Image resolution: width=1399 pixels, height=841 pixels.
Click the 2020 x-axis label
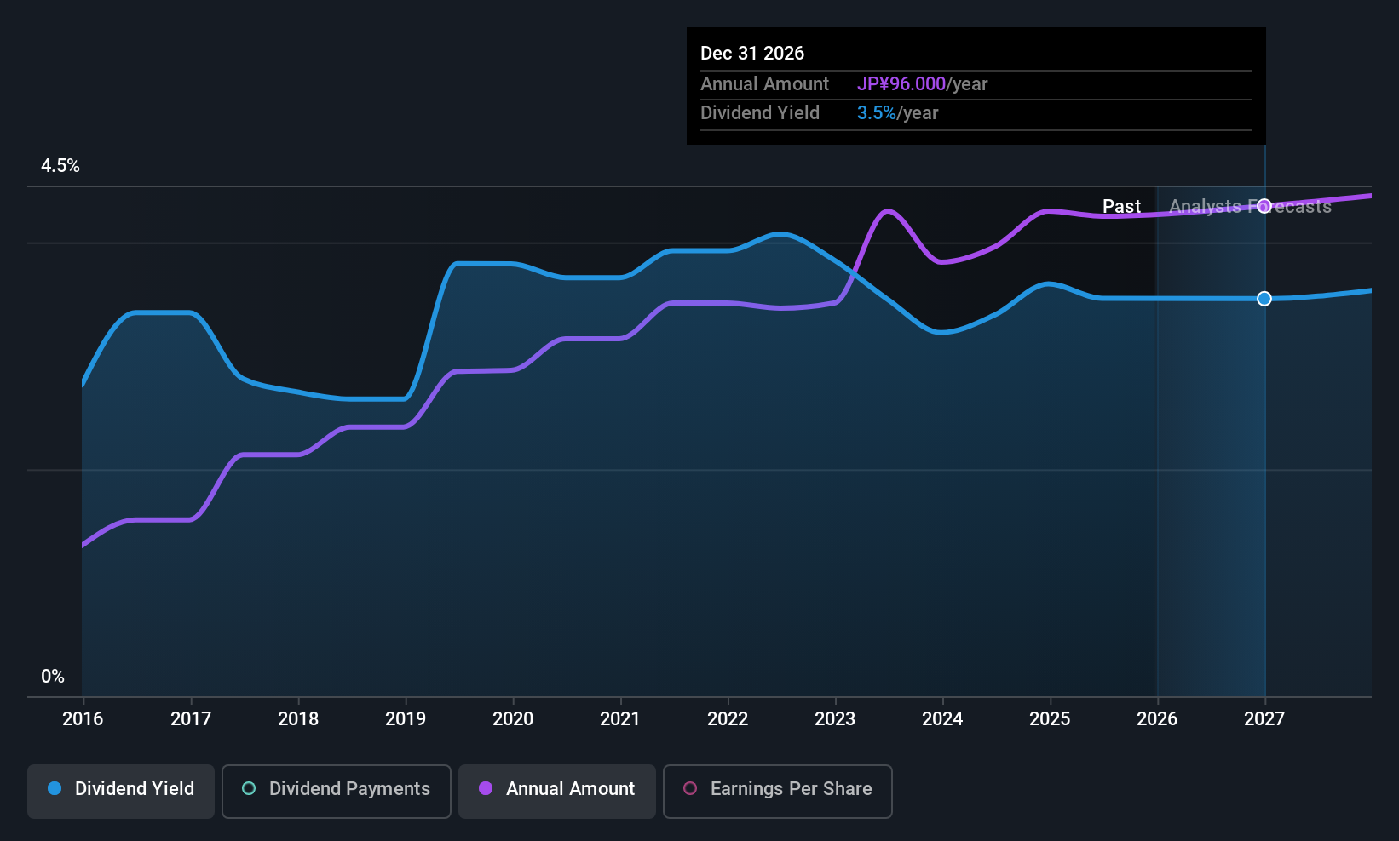click(513, 719)
